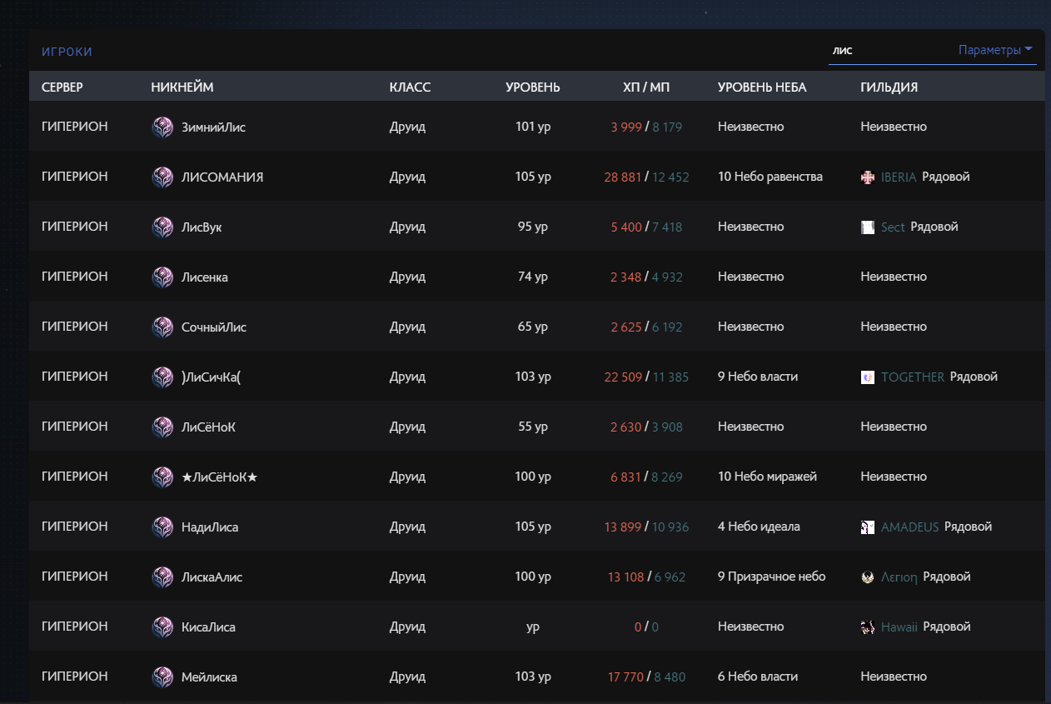Click the Λεгιοη guild emblem icon

pyautogui.click(x=868, y=577)
